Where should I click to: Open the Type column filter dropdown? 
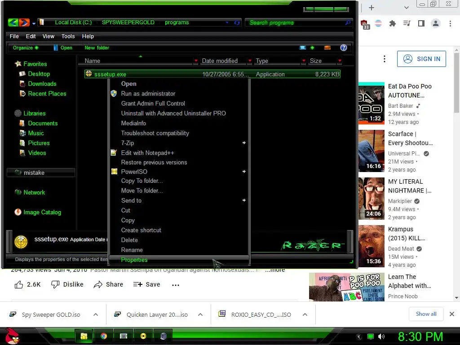[x=304, y=61]
